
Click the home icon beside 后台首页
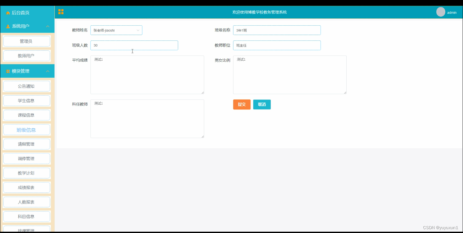pyautogui.click(x=8, y=13)
